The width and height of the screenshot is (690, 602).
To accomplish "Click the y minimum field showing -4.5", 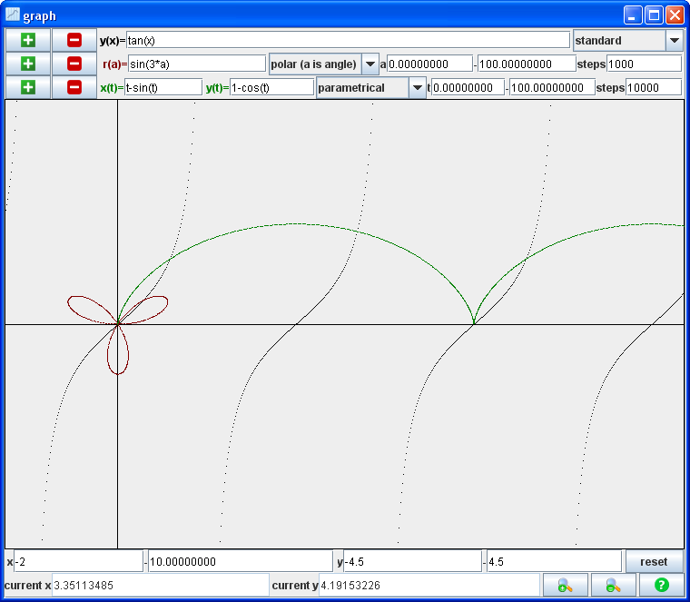I will point(413,562).
